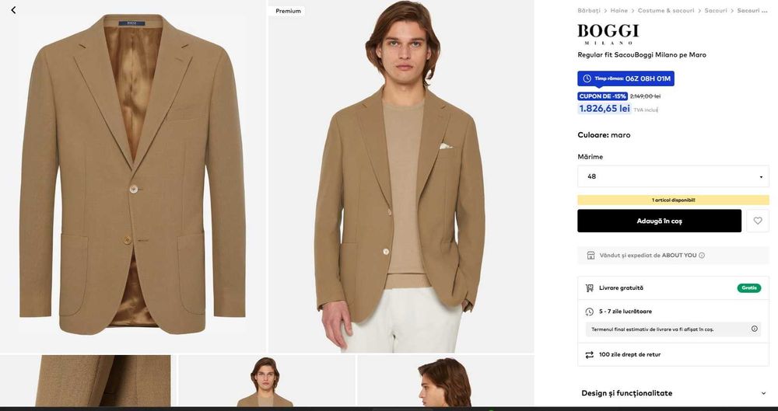Viewport: 778px width, 411px height.
Task: Add item to wishlist with heart icon
Action: (758, 221)
